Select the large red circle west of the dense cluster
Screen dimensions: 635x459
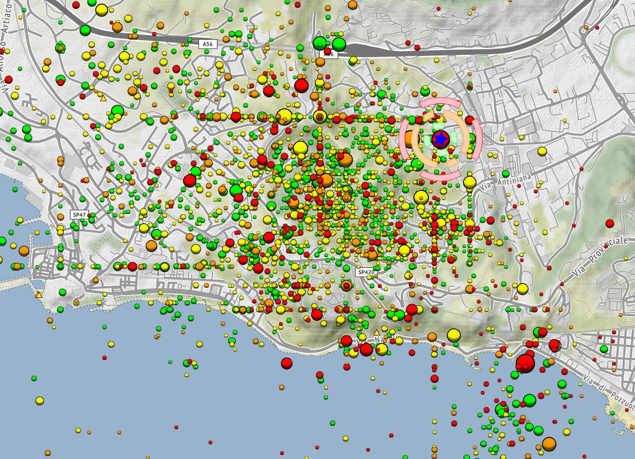(190, 181)
